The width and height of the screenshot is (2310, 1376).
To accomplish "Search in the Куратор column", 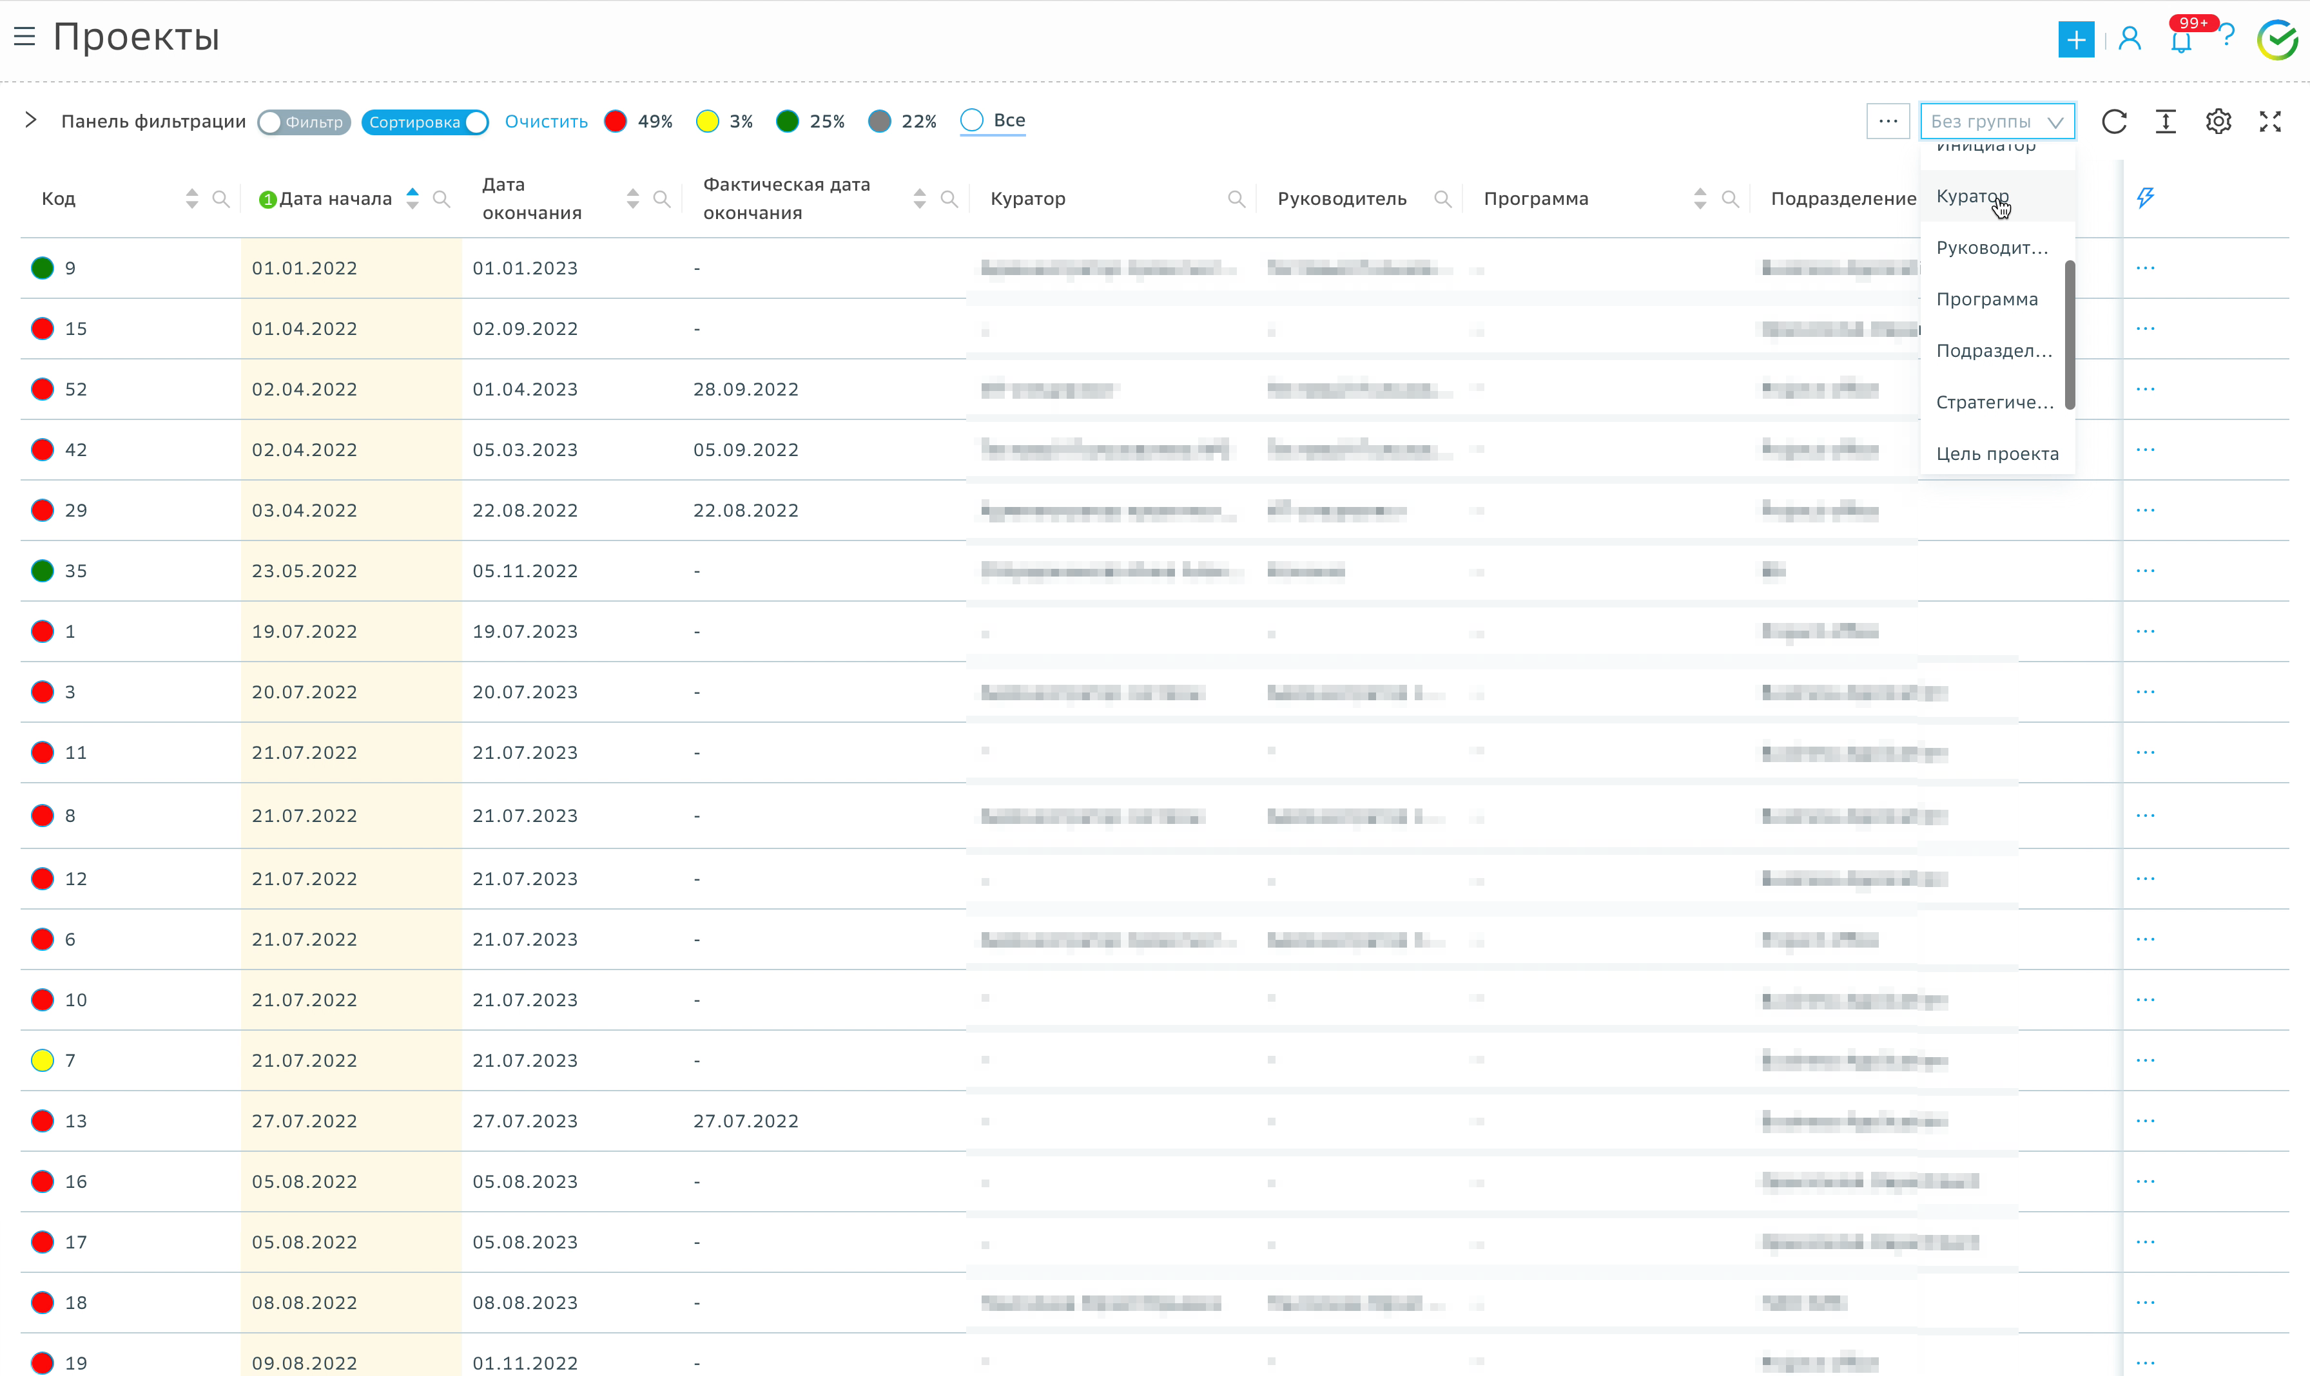I will (1236, 198).
